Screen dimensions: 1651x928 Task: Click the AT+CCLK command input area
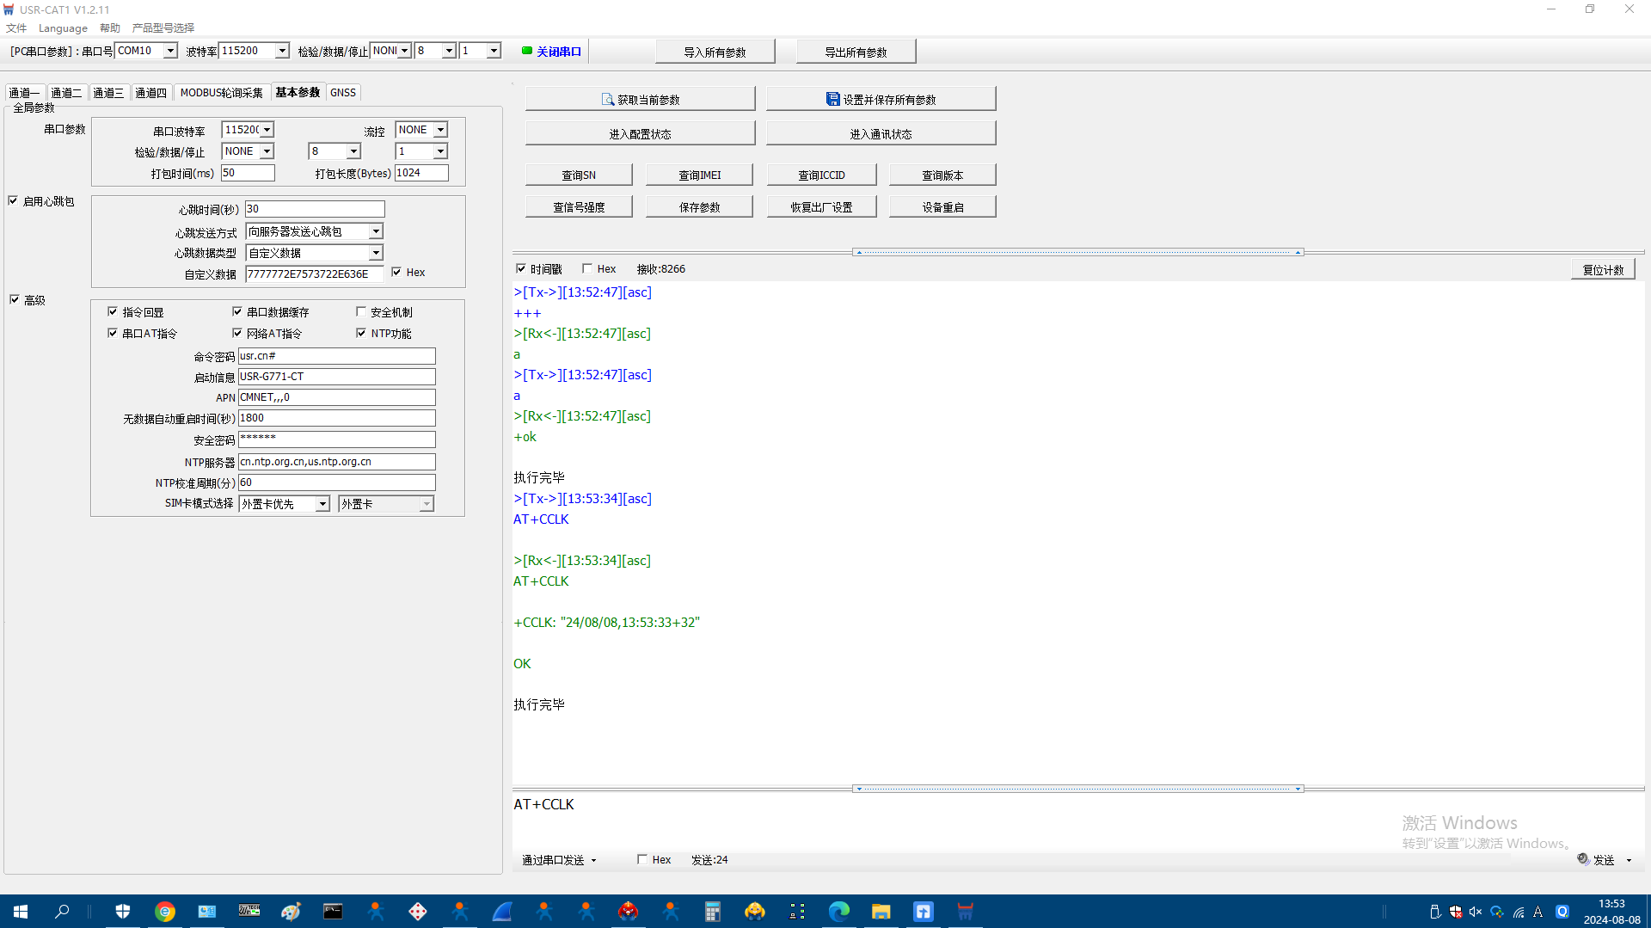click(1078, 821)
